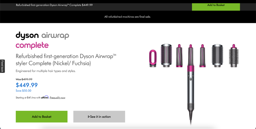Click the Affirm logo
Screen dimensions: 256x129
[45, 97]
